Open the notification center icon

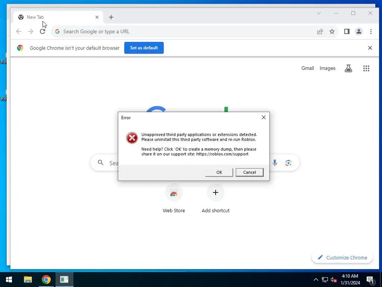coord(370,280)
